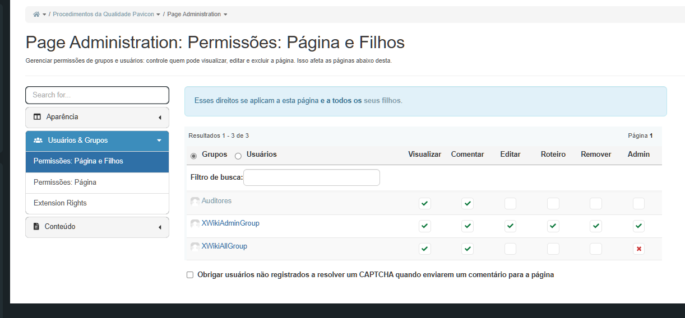Expand the Procedimentos da Qualidade Pavicon caret

tap(158, 15)
